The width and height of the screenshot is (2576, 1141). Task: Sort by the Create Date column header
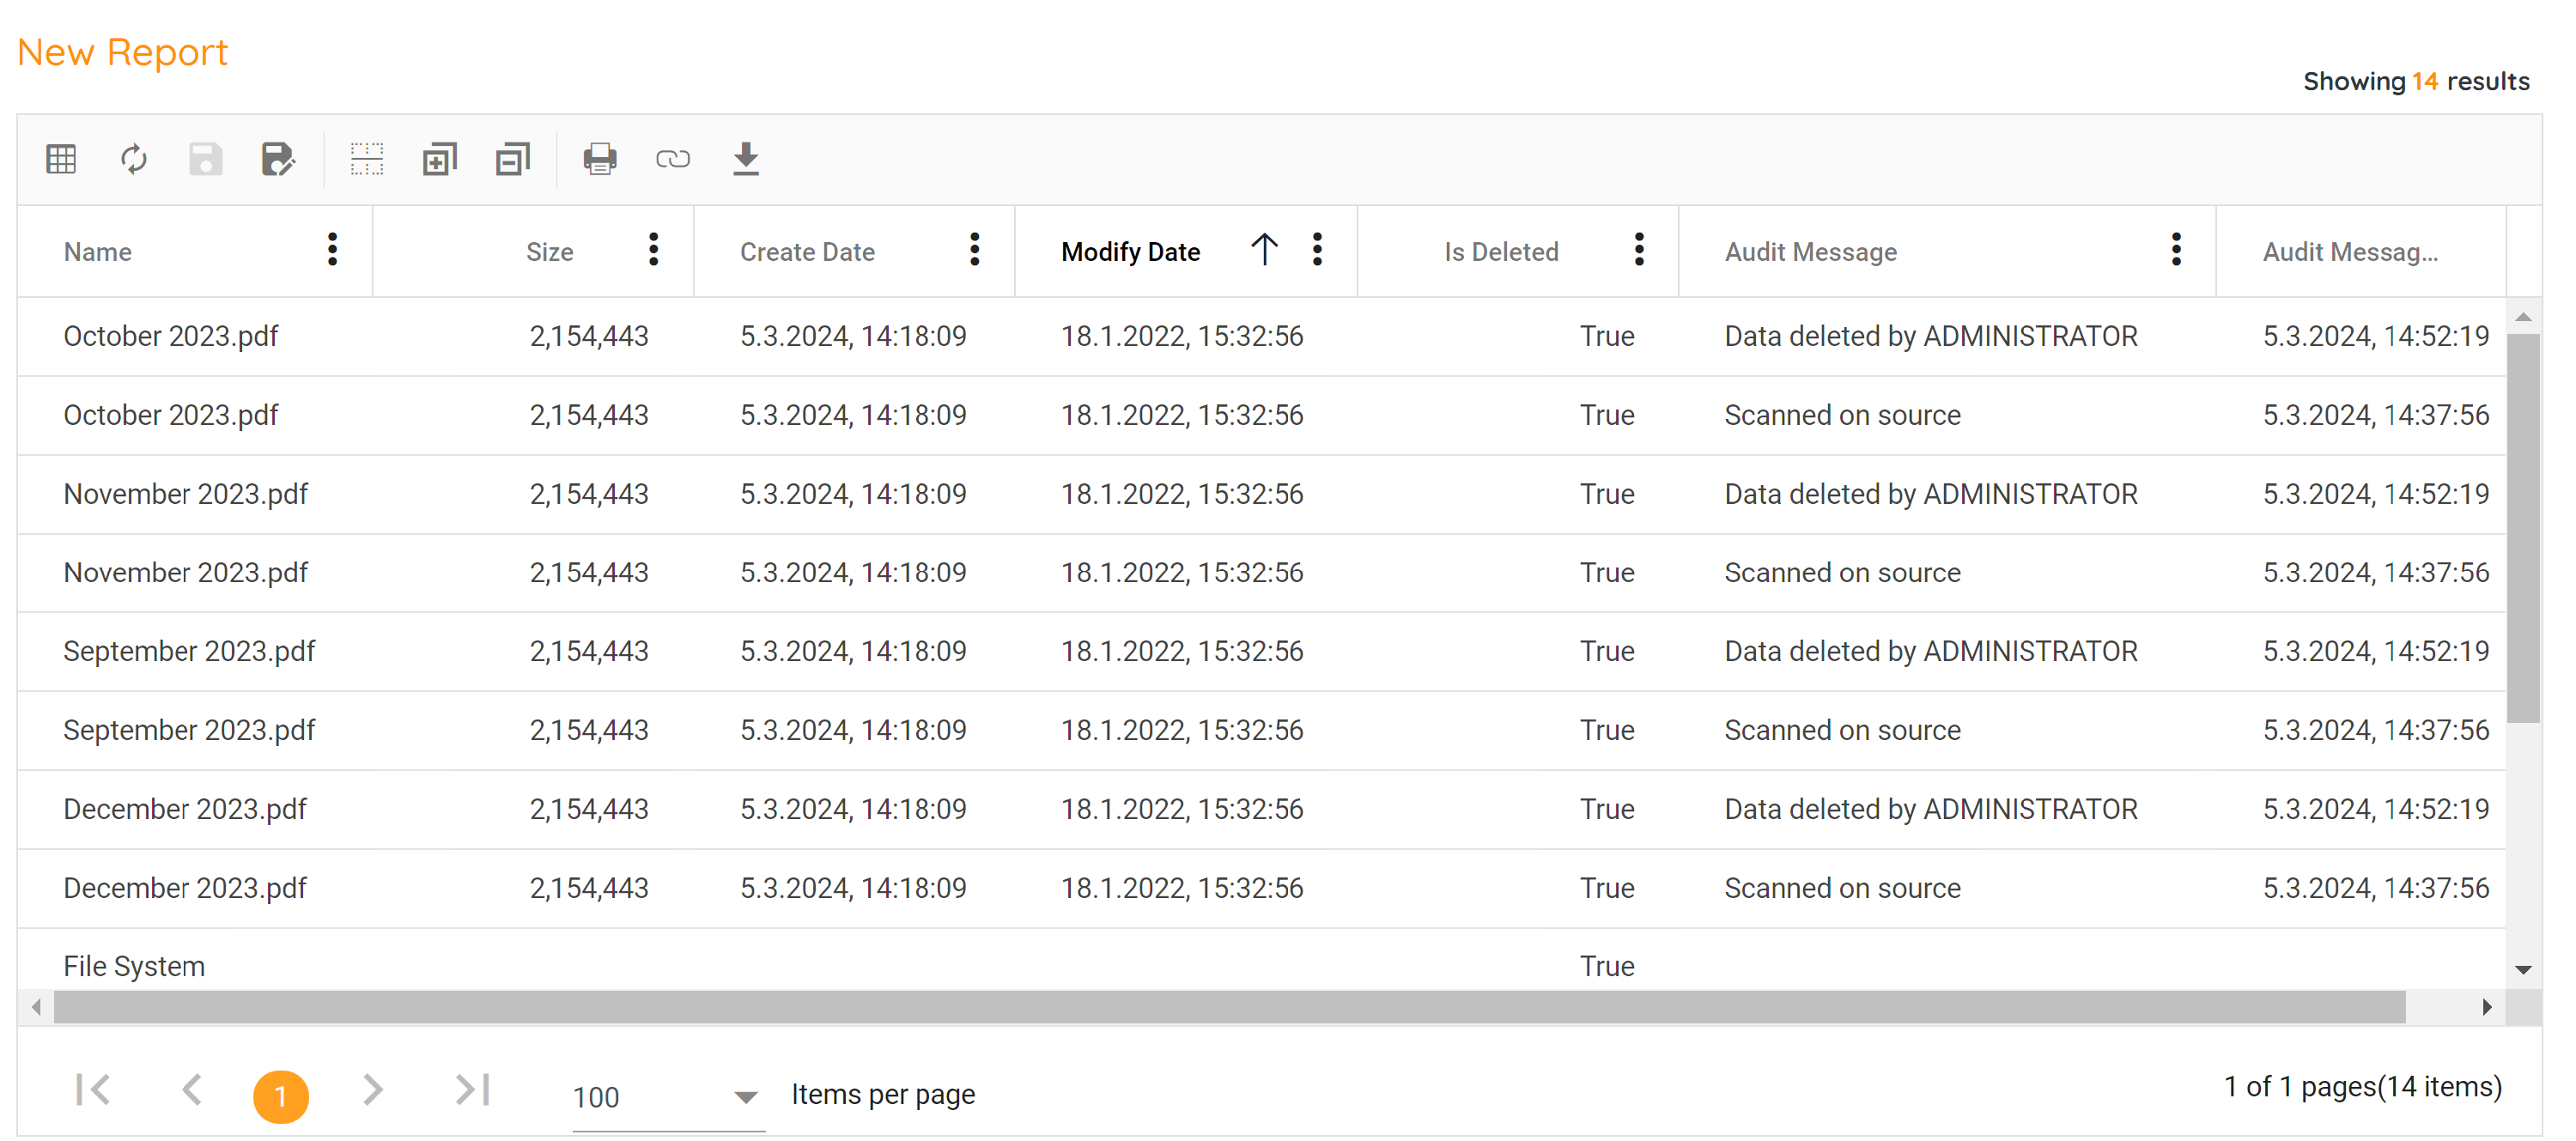pyautogui.click(x=807, y=252)
